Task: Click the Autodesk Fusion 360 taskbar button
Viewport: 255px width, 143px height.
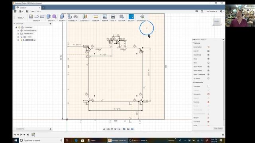Action: coord(118,140)
